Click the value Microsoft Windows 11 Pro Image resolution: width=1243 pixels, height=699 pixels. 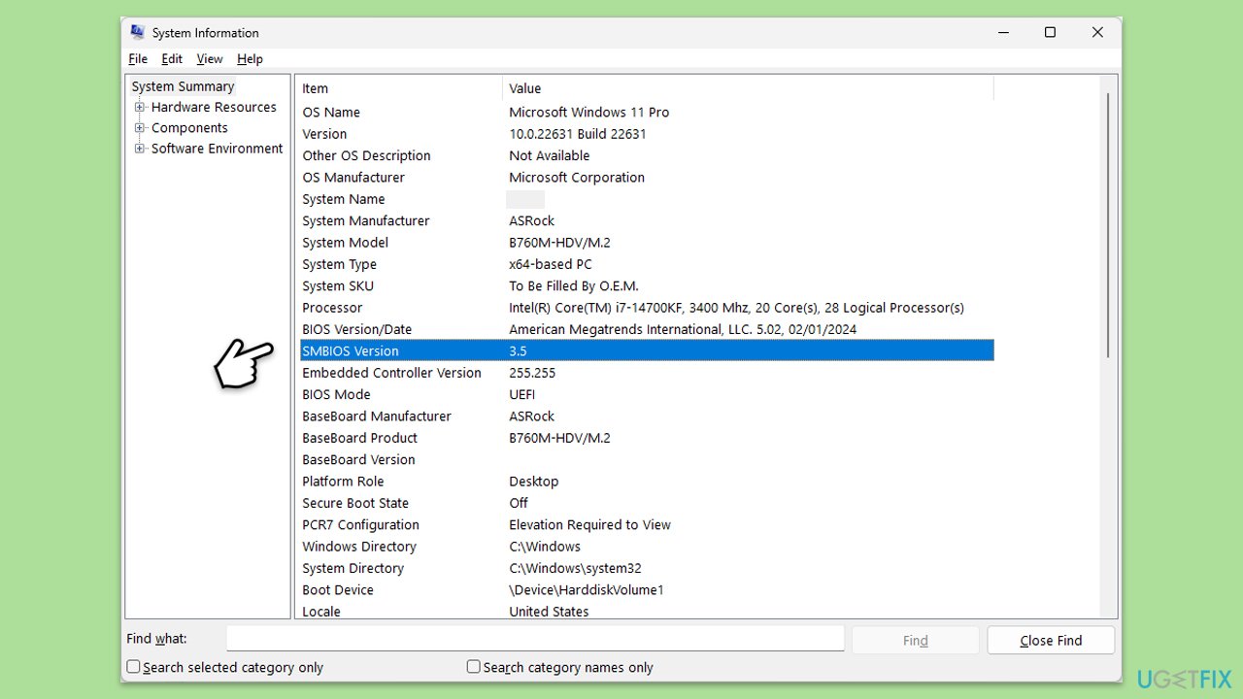(588, 113)
